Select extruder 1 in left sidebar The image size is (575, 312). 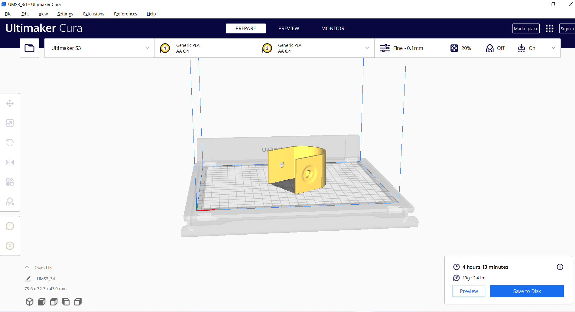click(x=10, y=226)
